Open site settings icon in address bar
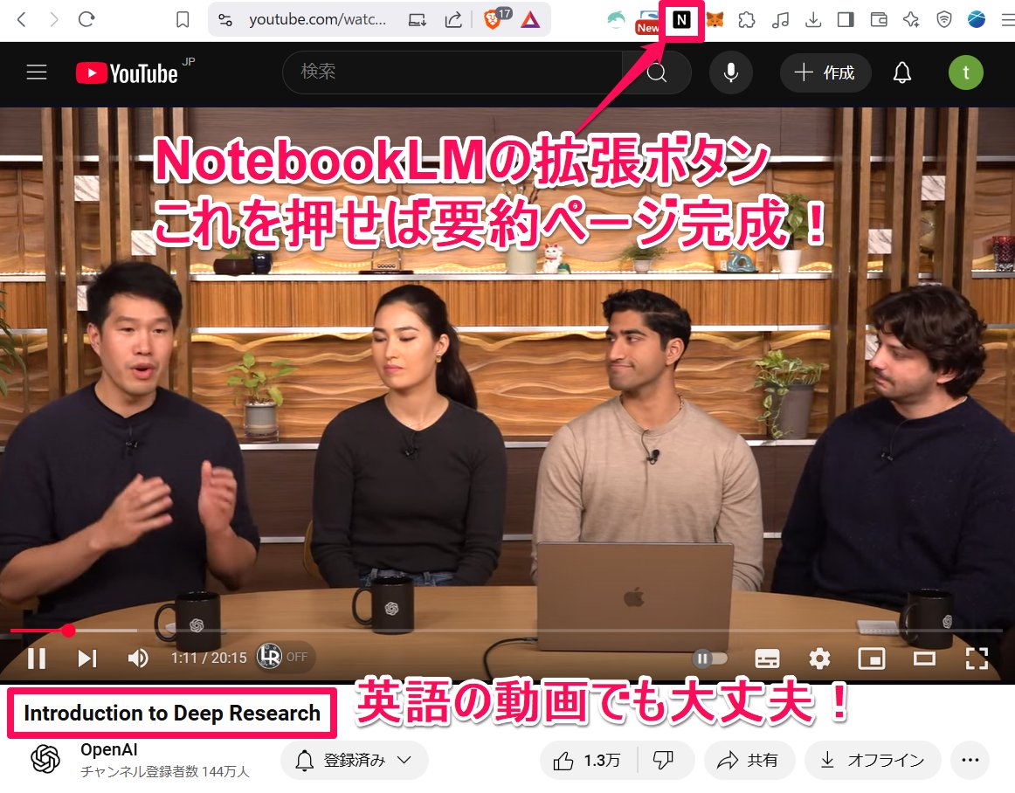Screen dimensions: 1015x793 tap(225, 20)
